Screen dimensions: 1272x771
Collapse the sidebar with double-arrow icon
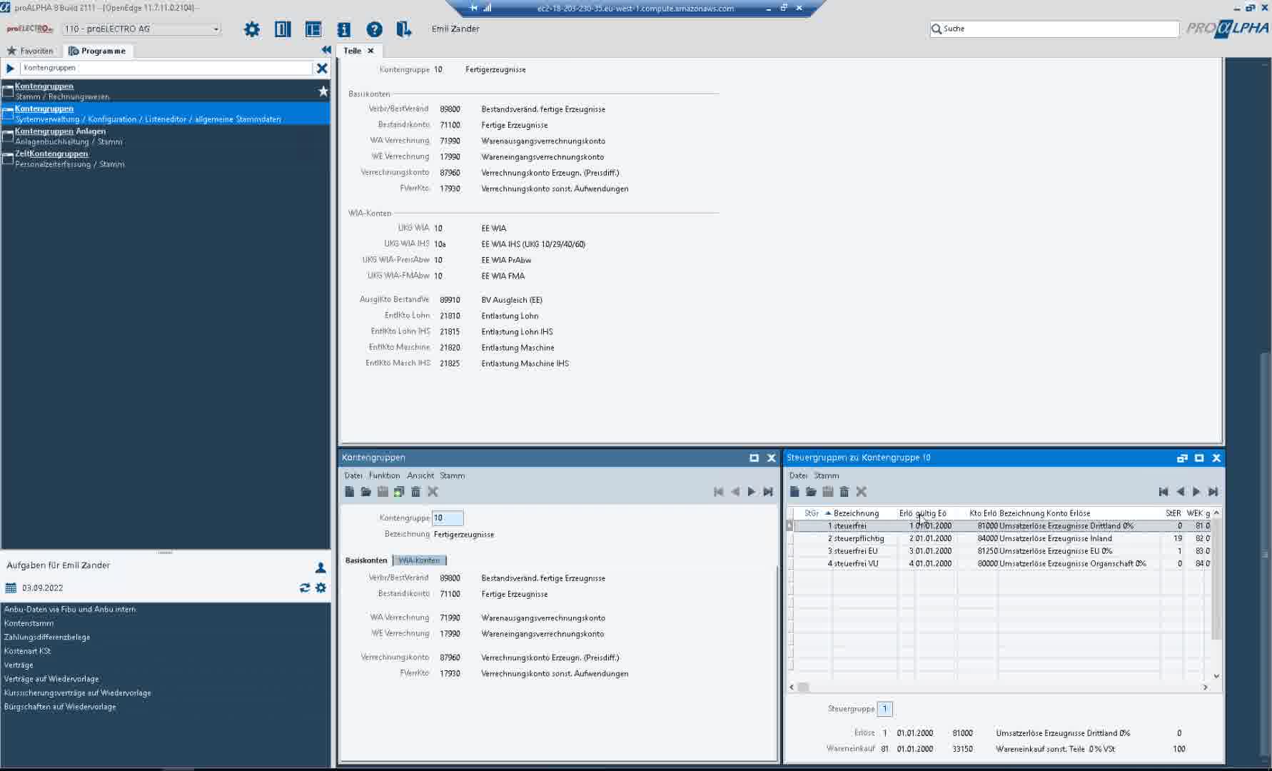tap(326, 50)
